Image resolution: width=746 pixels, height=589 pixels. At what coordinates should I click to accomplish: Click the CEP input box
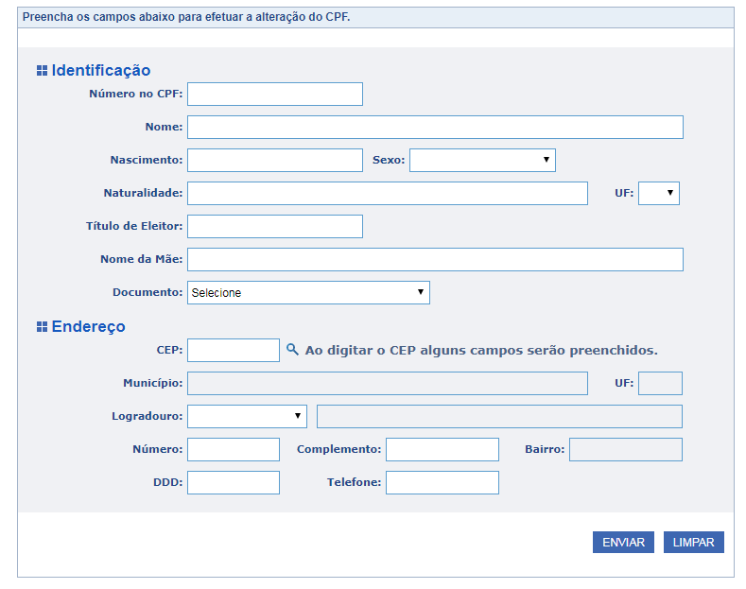point(234,350)
